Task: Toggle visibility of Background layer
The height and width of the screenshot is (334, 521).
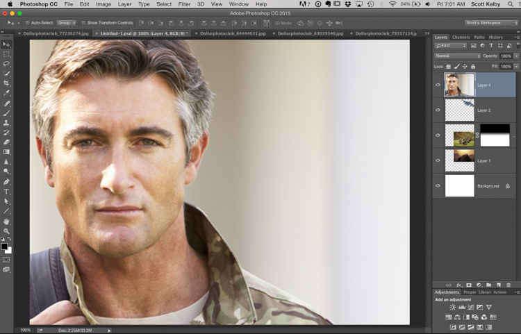Action: coord(438,186)
